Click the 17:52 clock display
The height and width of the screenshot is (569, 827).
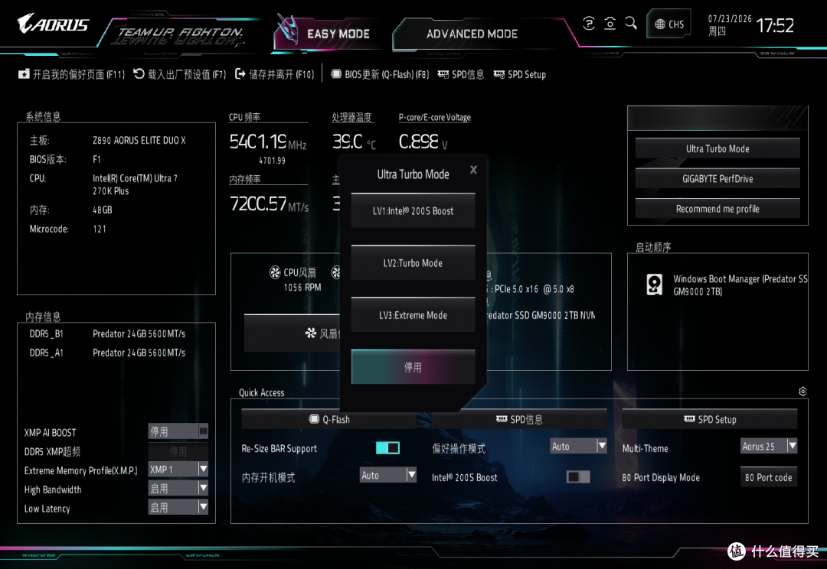(775, 25)
